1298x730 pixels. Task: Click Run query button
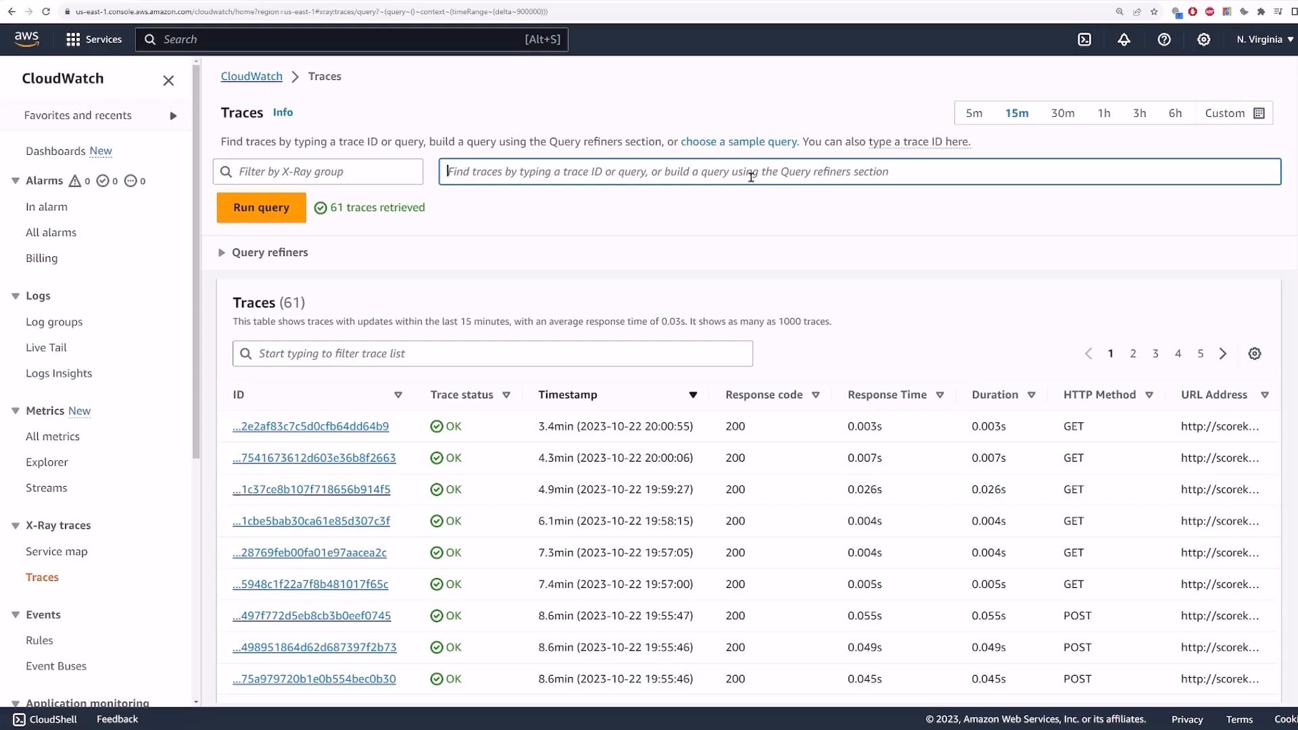(261, 208)
